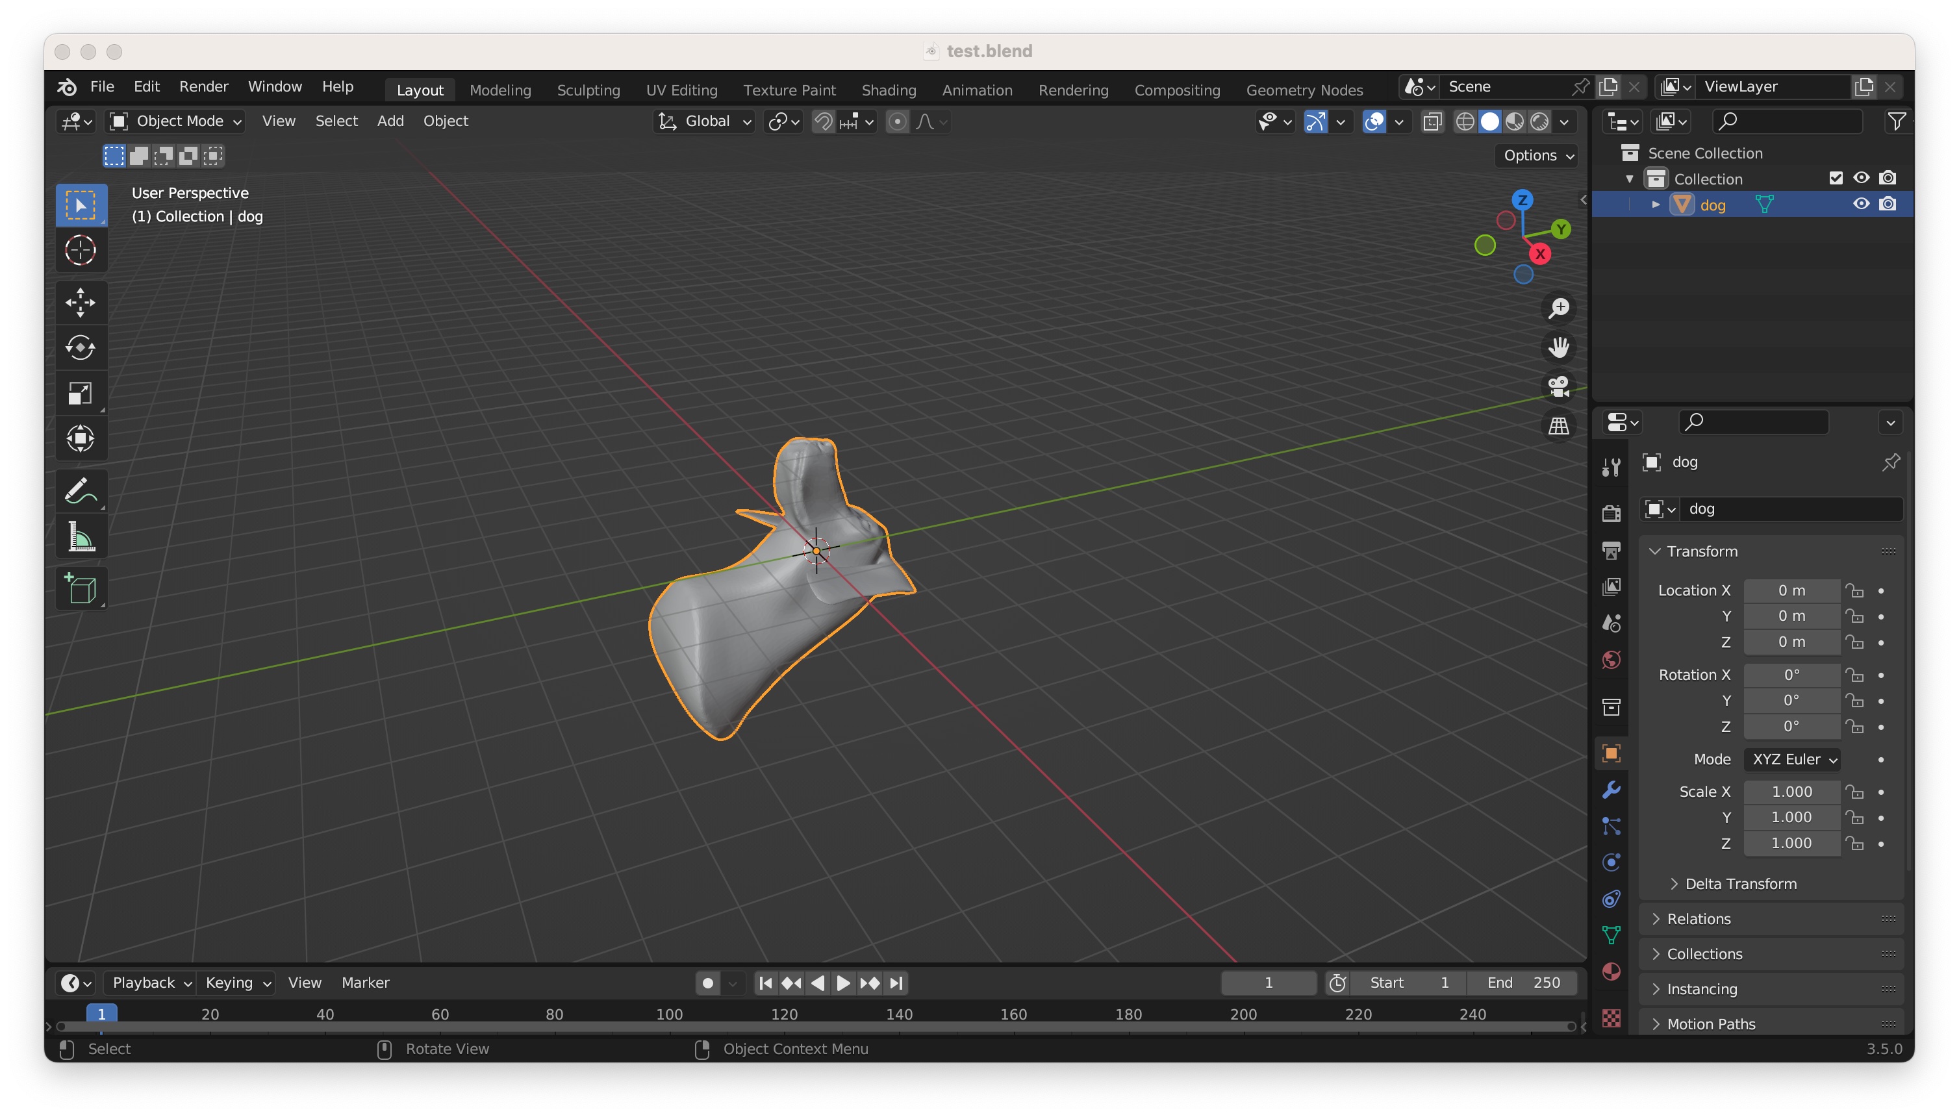This screenshot has width=1959, height=1117.
Task: Click the zoom magnifier icon in viewport
Action: 1560,308
